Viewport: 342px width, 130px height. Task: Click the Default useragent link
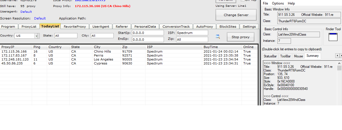pyautogui.click(x=26, y=12)
